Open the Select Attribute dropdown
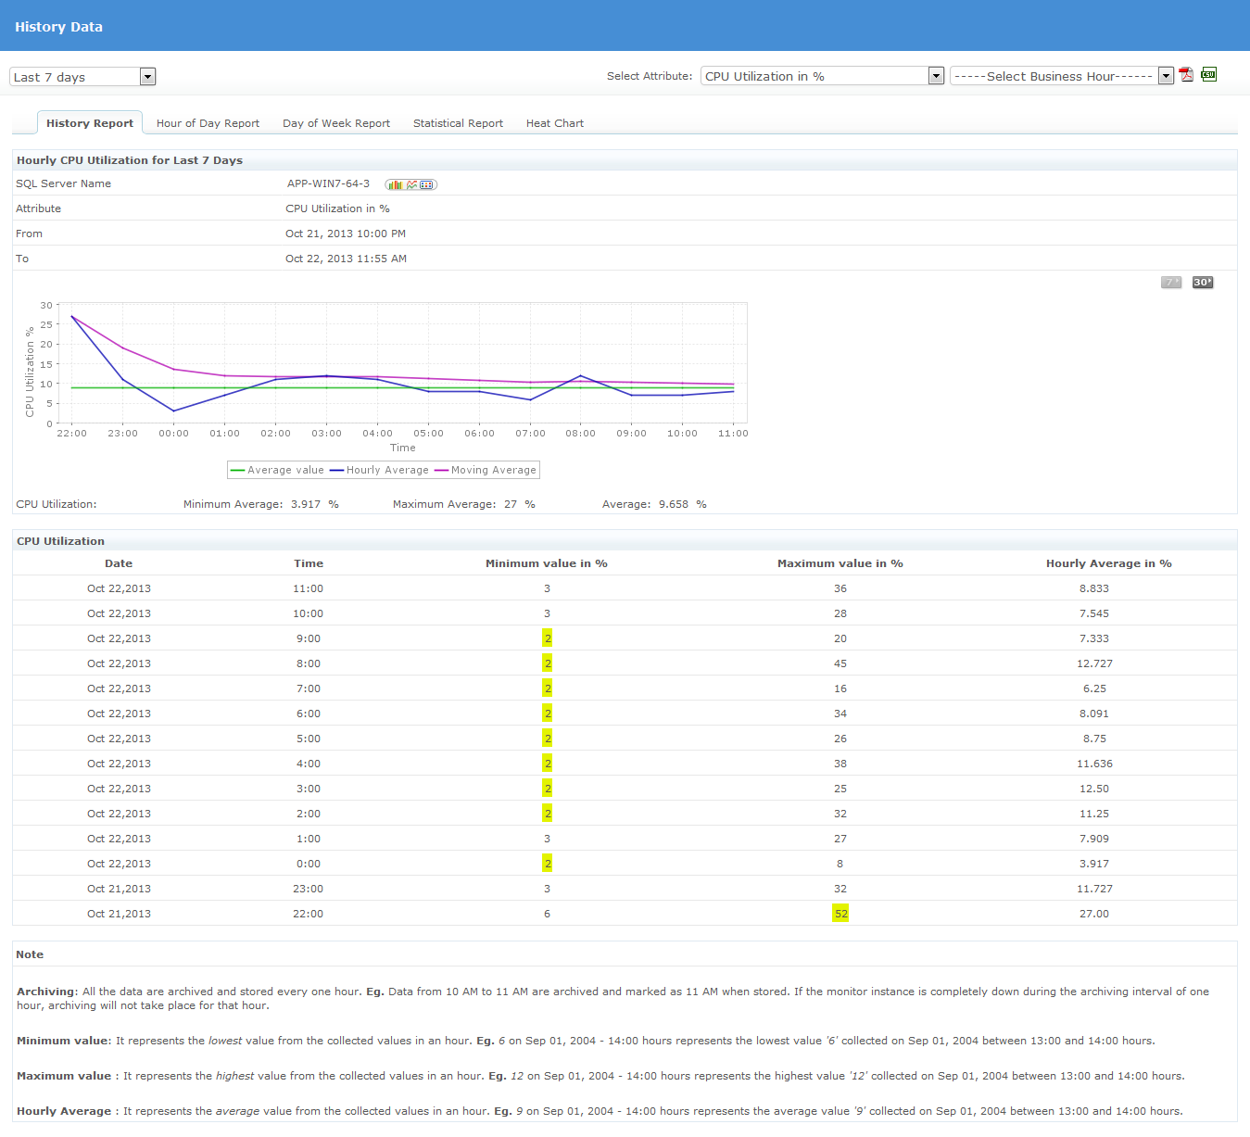Image resolution: width=1250 pixels, height=1137 pixels. [822, 76]
